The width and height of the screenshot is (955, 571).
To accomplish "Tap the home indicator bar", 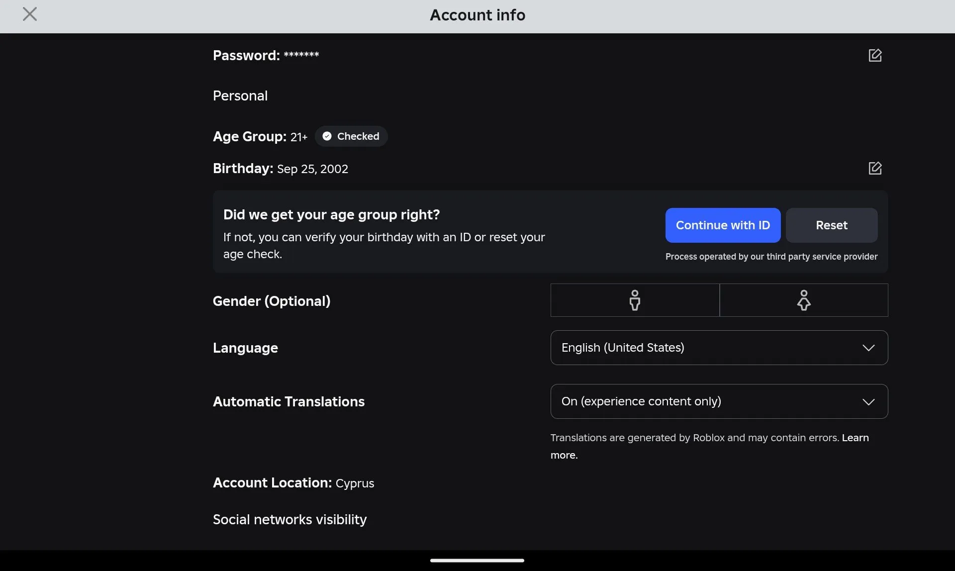I will pyautogui.click(x=477, y=560).
